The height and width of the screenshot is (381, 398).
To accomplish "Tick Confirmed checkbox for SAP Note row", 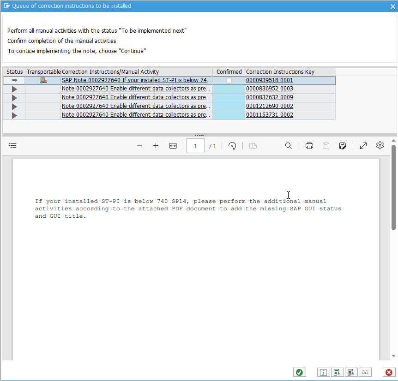I will (229, 81).
